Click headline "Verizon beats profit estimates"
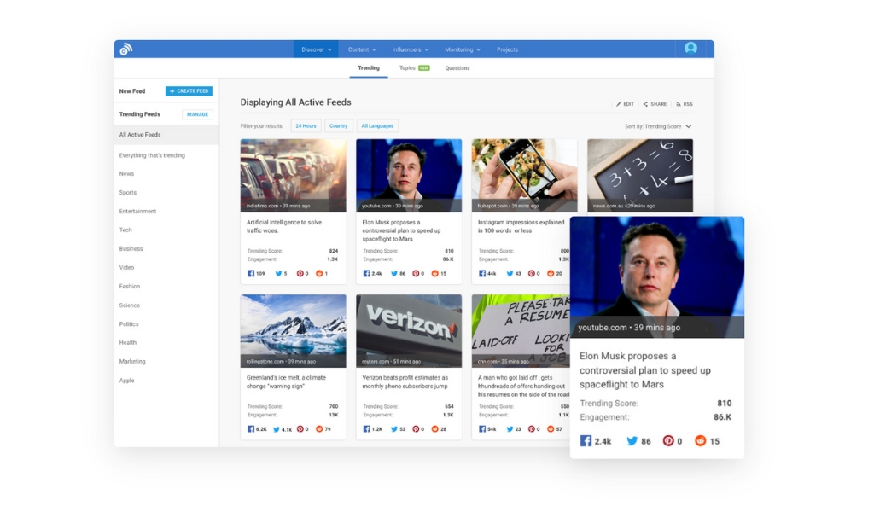Image resolution: width=874 pixels, height=512 pixels. (x=405, y=381)
